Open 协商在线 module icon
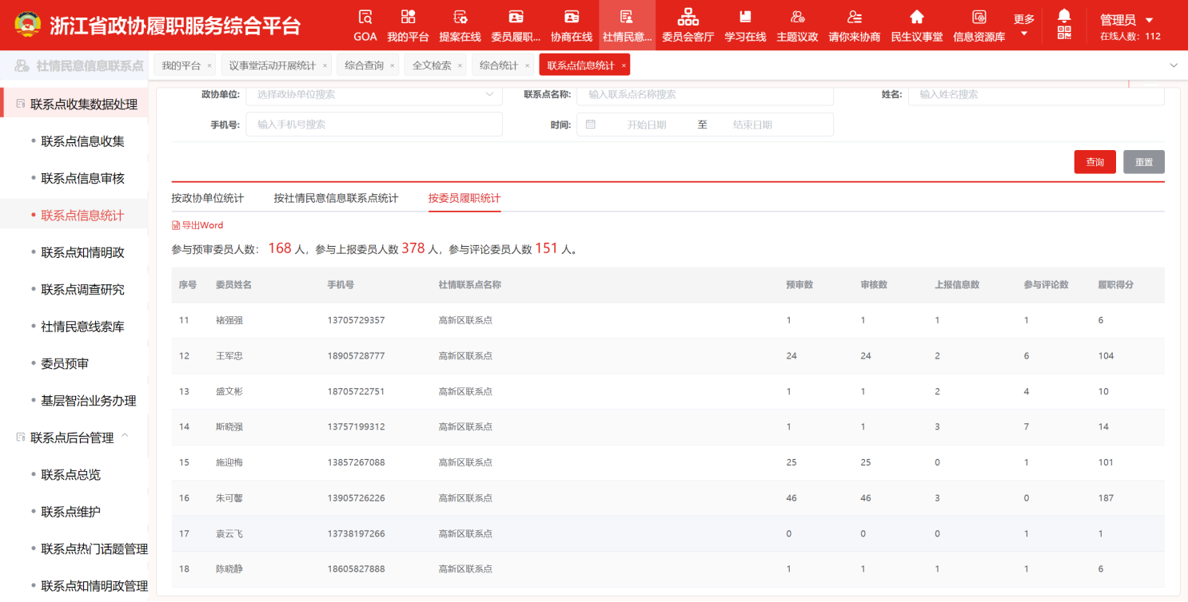This screenshot has height=602, width=1188. [572, 17]
